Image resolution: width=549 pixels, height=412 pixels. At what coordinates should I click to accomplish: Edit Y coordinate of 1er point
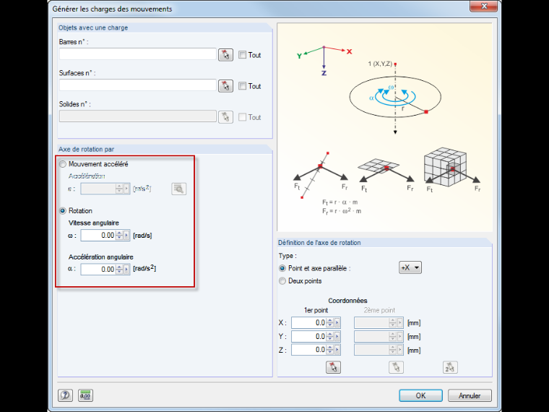[309, 336]
